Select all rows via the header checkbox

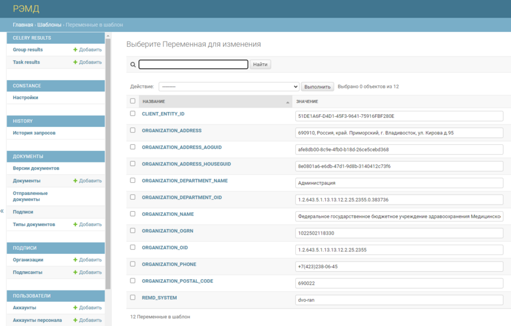tap(133, 101)
